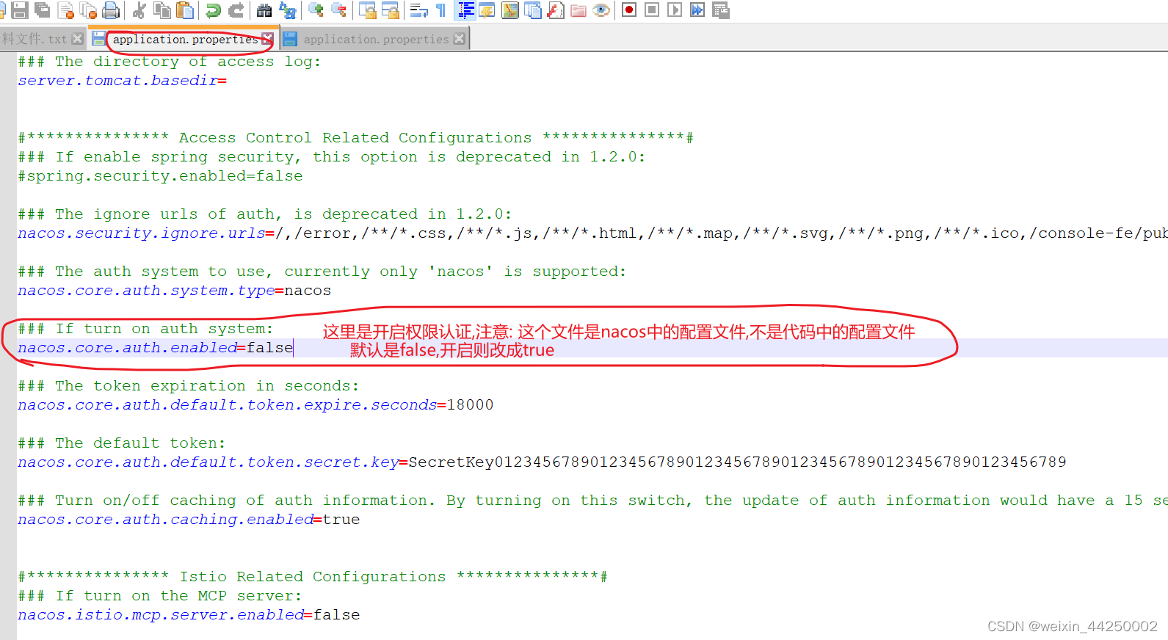The image size is (1168, 640).
Task: Close the active application.properties tab
Action: [267, 39]
